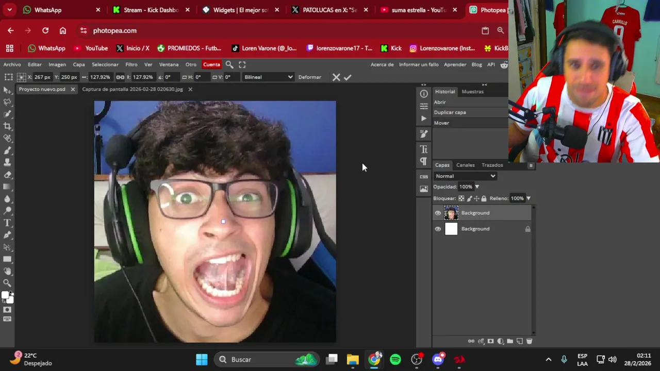Viewport: 660px width, 371px height.
Task: Select the Pen tool
Action: click(x=7, y=235)
